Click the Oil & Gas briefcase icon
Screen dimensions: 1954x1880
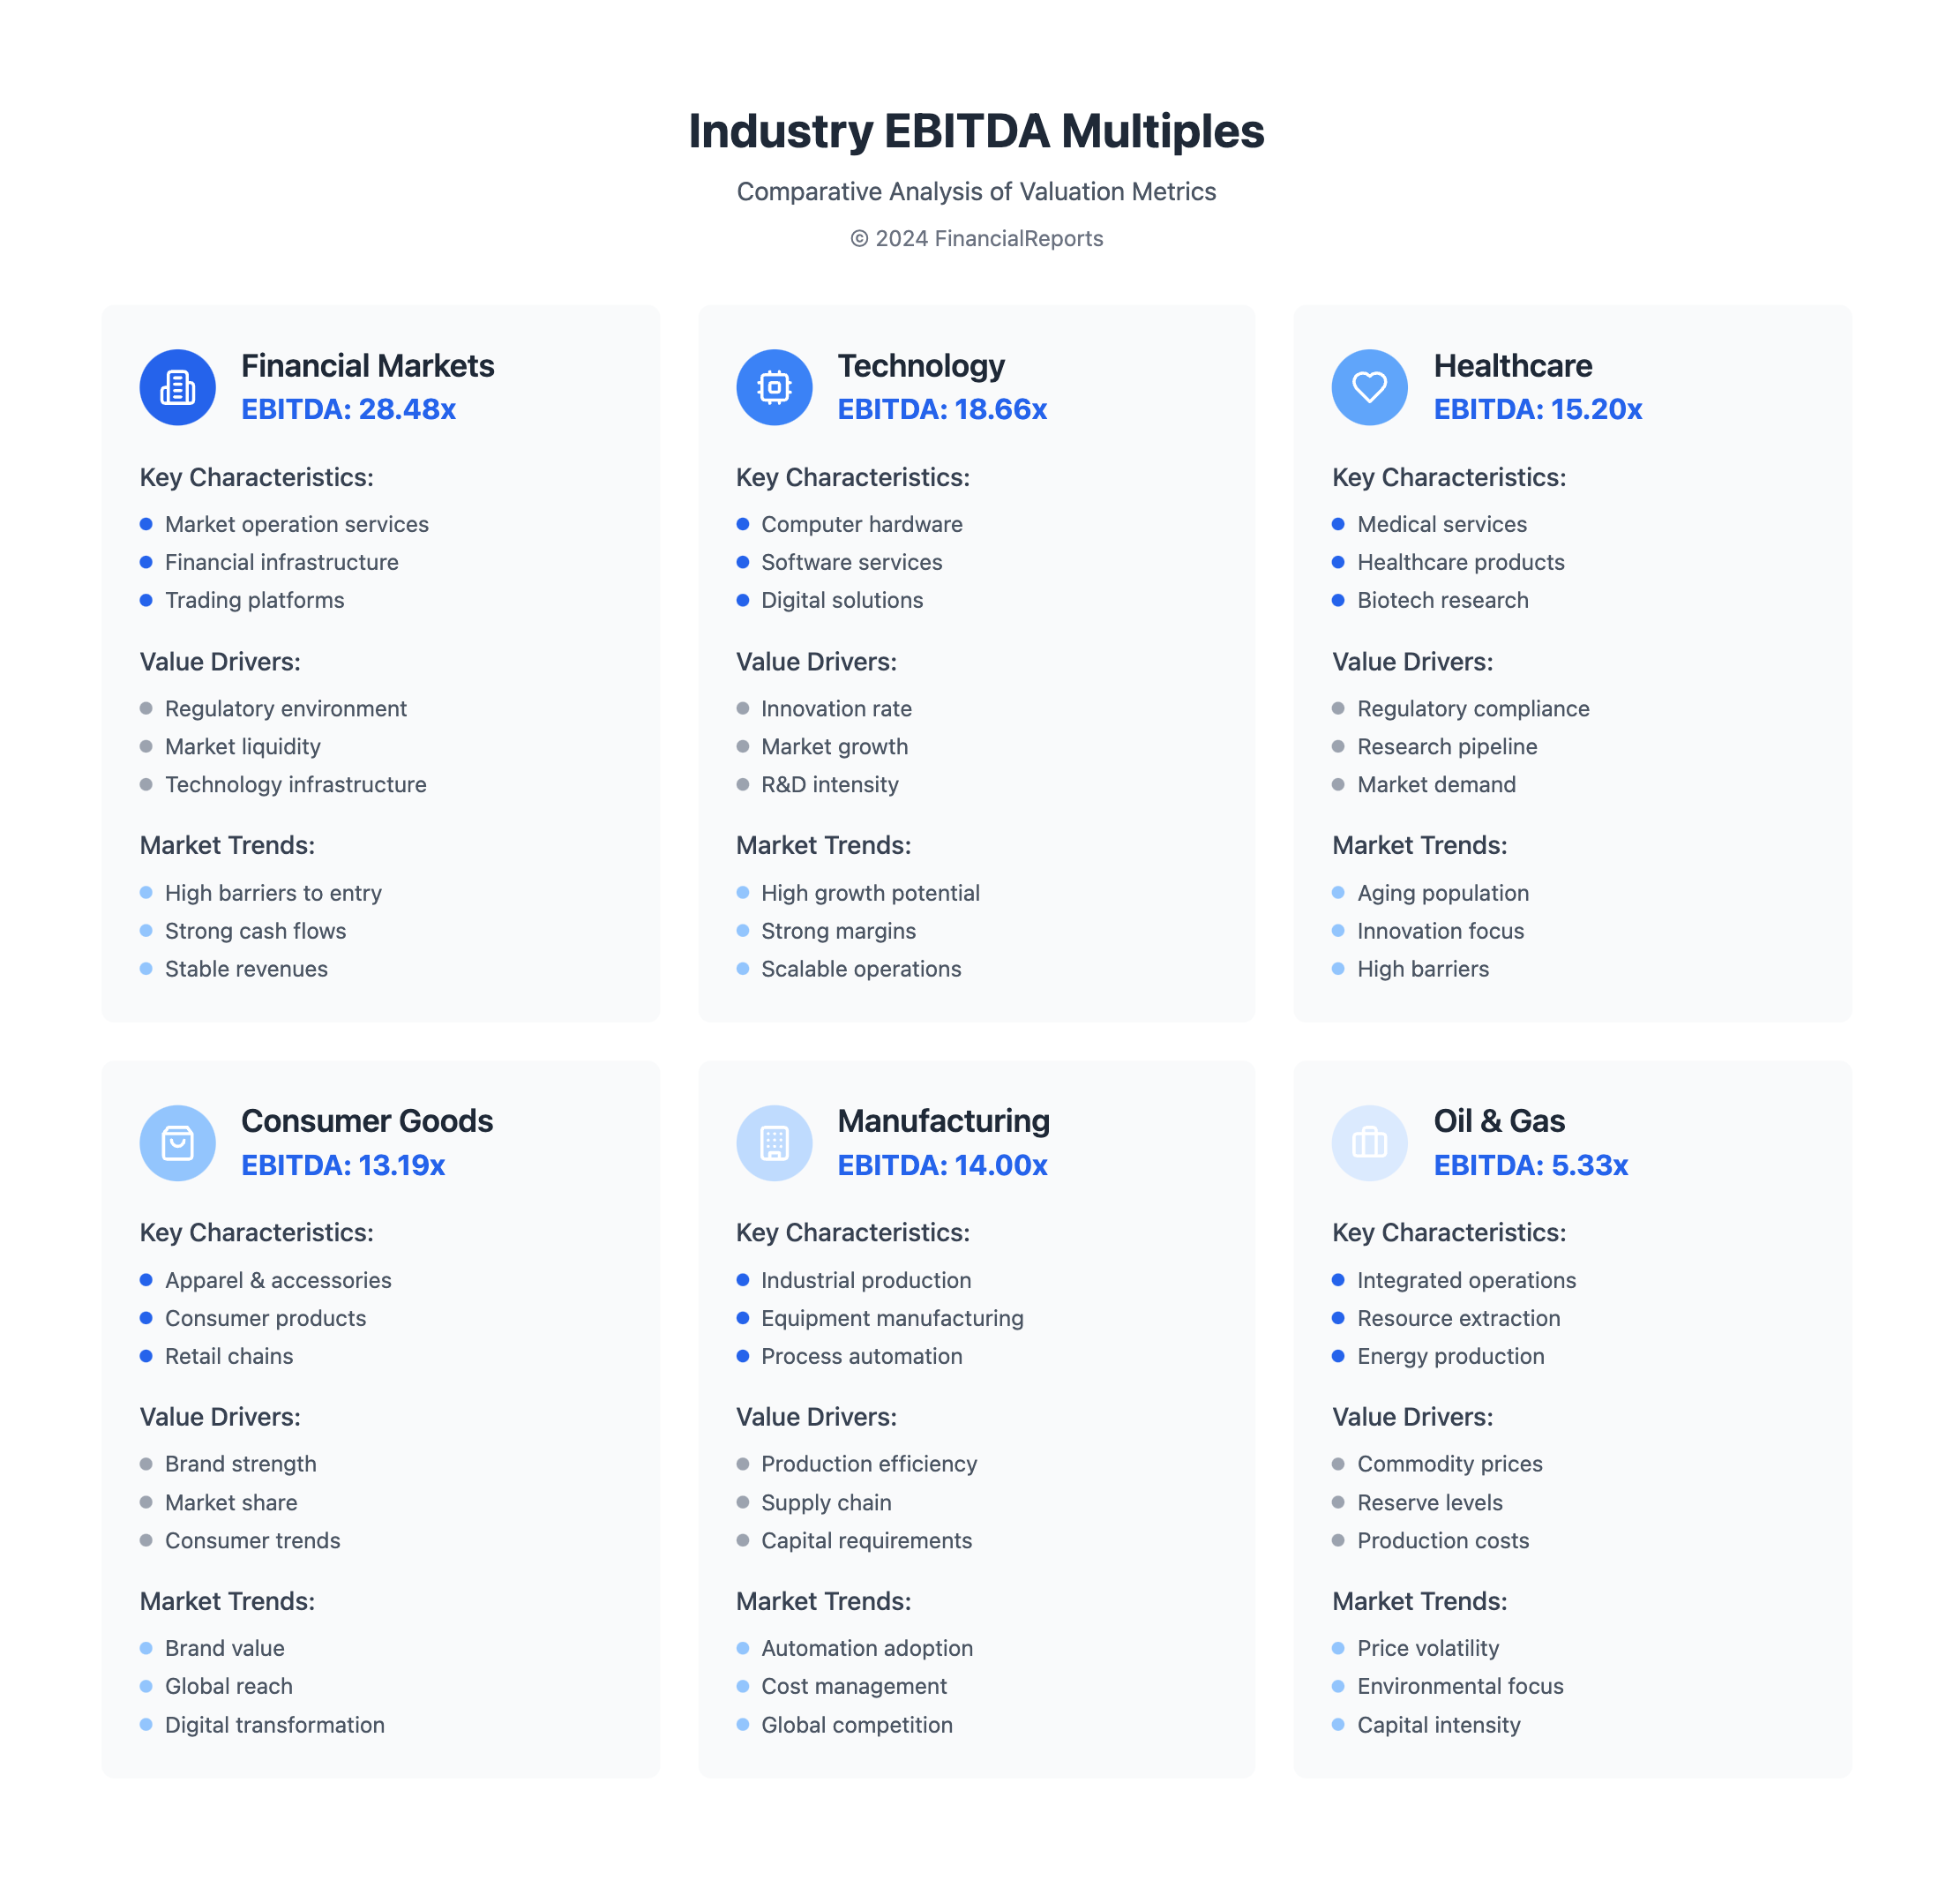pyautogui.click(x=1369, y=1142)
